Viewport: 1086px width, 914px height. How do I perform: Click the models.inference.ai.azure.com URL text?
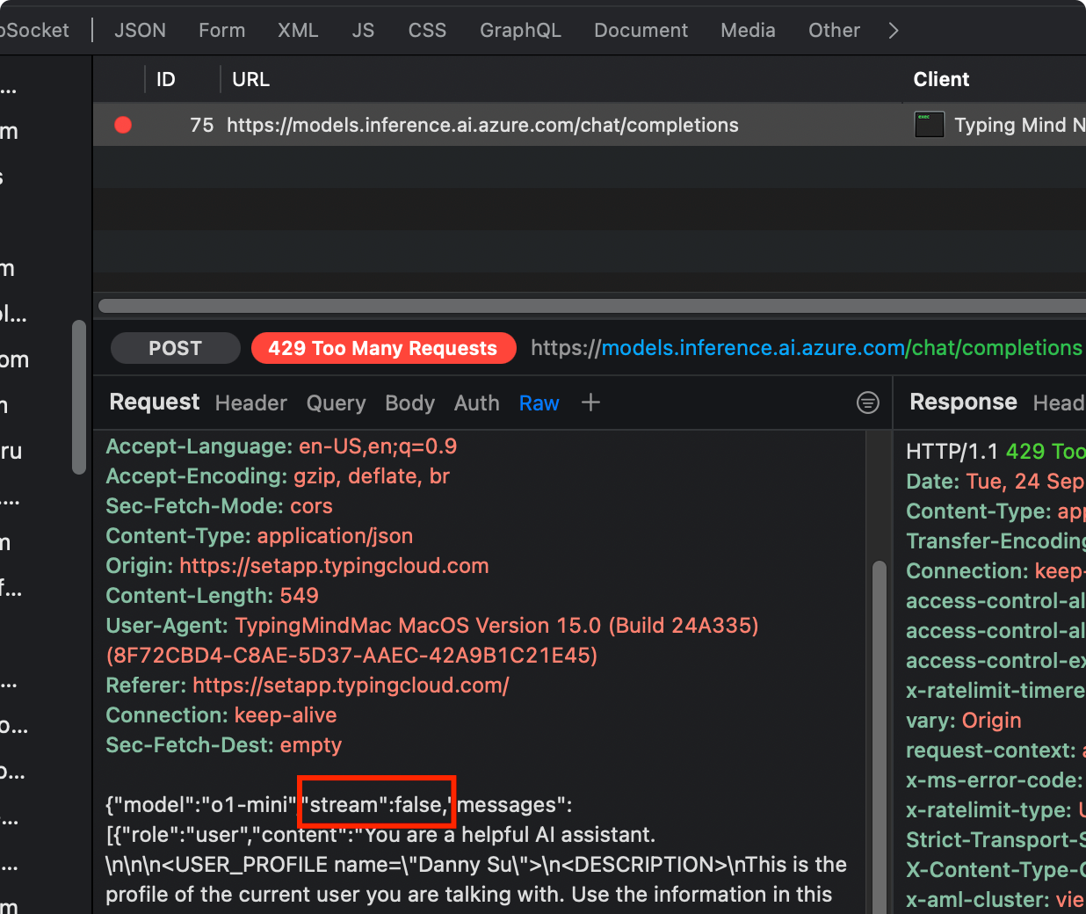point(753,348)
